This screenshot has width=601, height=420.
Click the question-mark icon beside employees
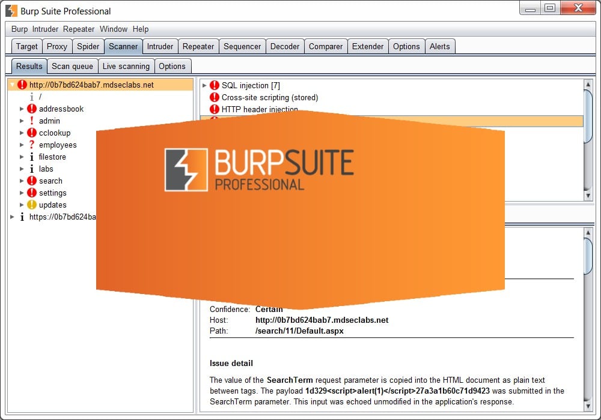coord(32,145)
